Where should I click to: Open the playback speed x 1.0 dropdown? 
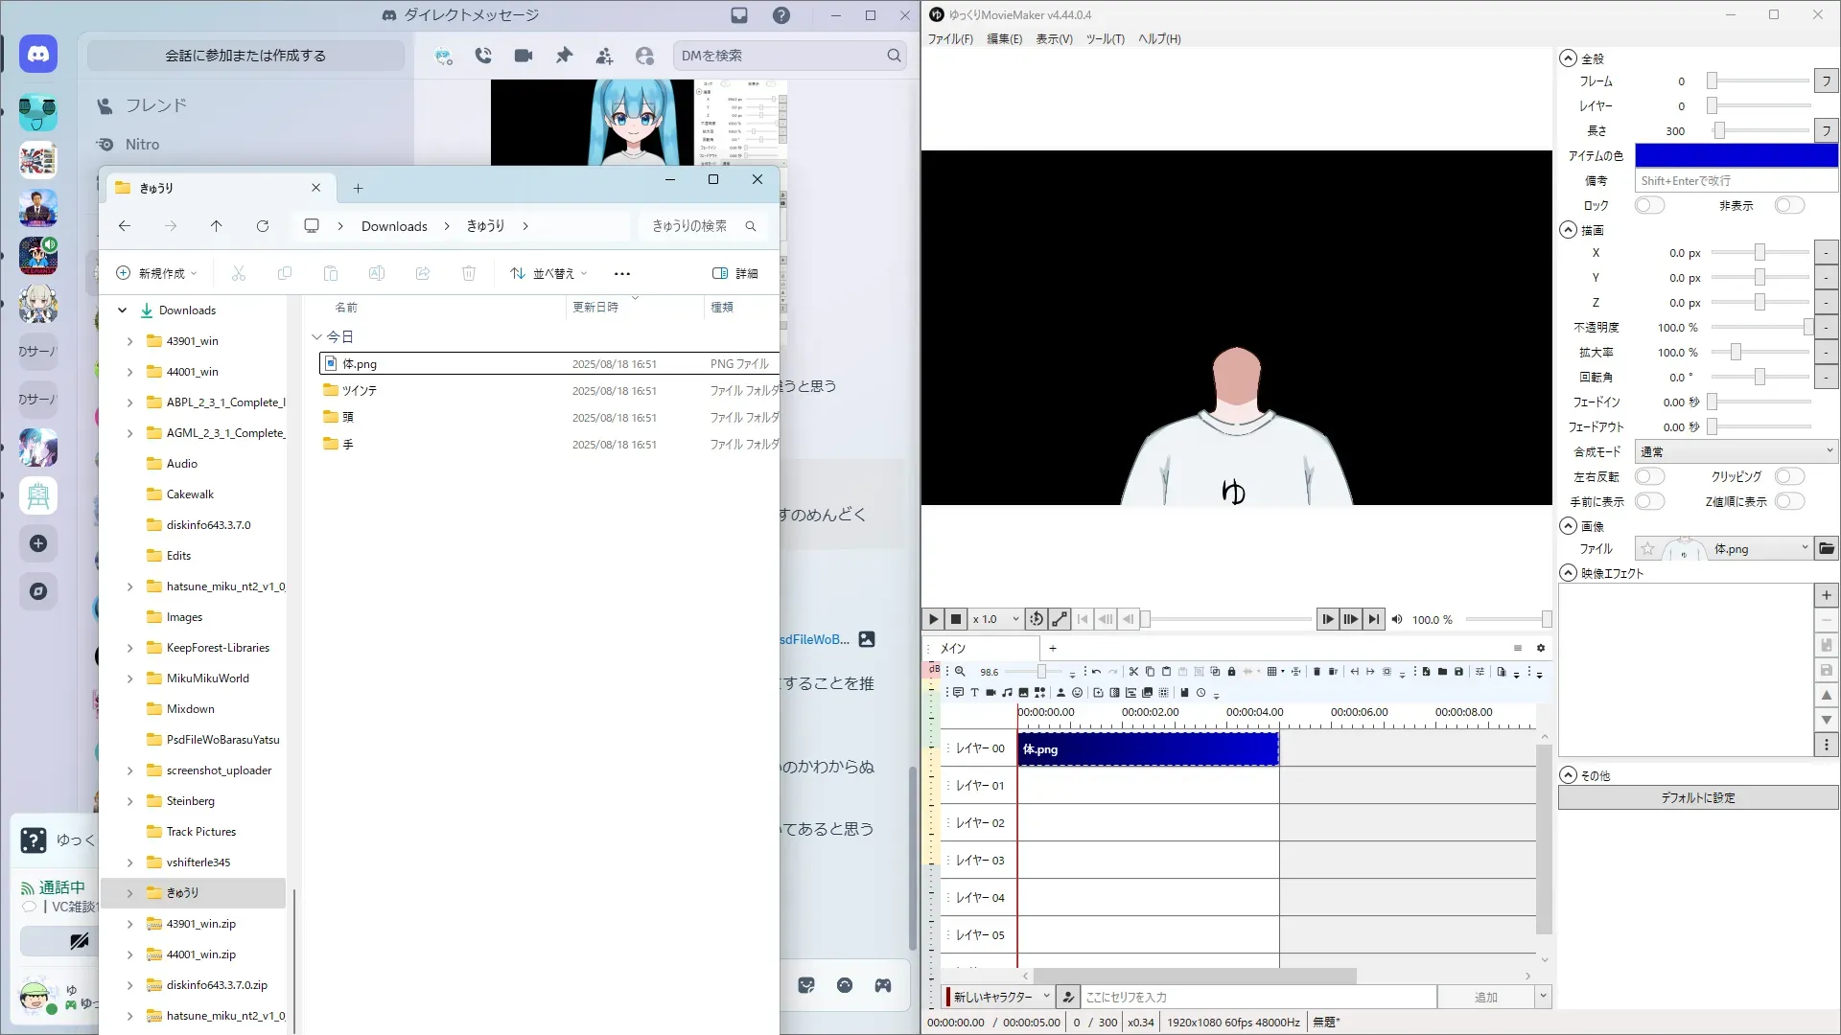coord(995,619)
